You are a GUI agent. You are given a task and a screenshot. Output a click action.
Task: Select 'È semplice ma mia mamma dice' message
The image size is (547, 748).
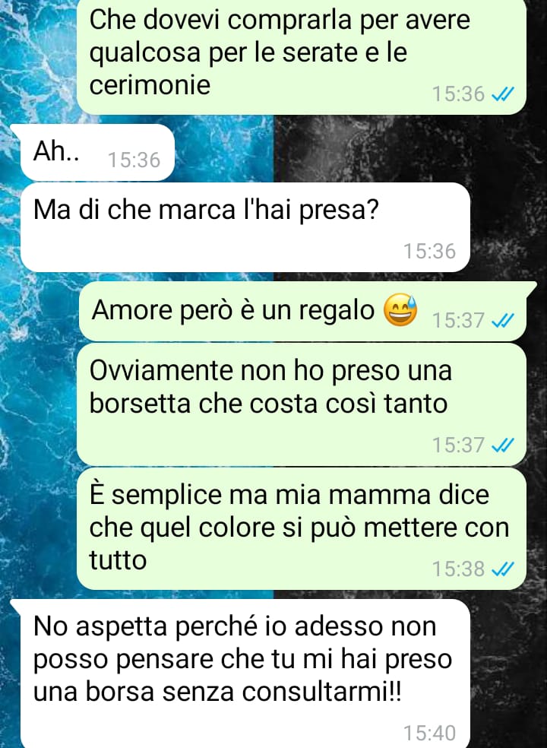(x=302, y=529)
